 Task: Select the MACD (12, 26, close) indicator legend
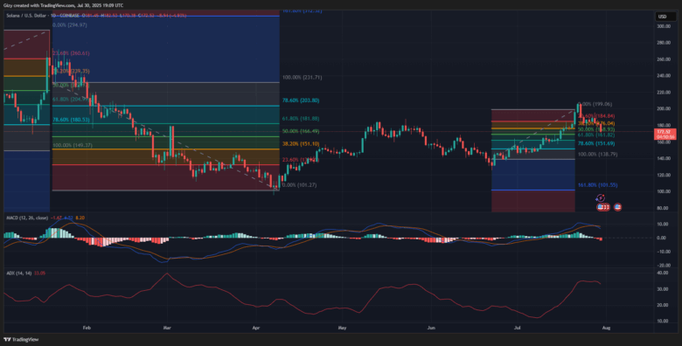(x=26, y=218)
